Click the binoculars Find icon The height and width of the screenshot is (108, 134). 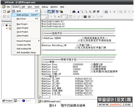pos(74,12)
